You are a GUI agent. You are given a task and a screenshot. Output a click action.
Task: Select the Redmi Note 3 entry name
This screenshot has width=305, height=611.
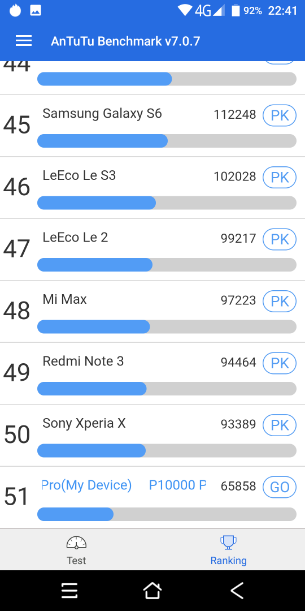tap(83, 361)
